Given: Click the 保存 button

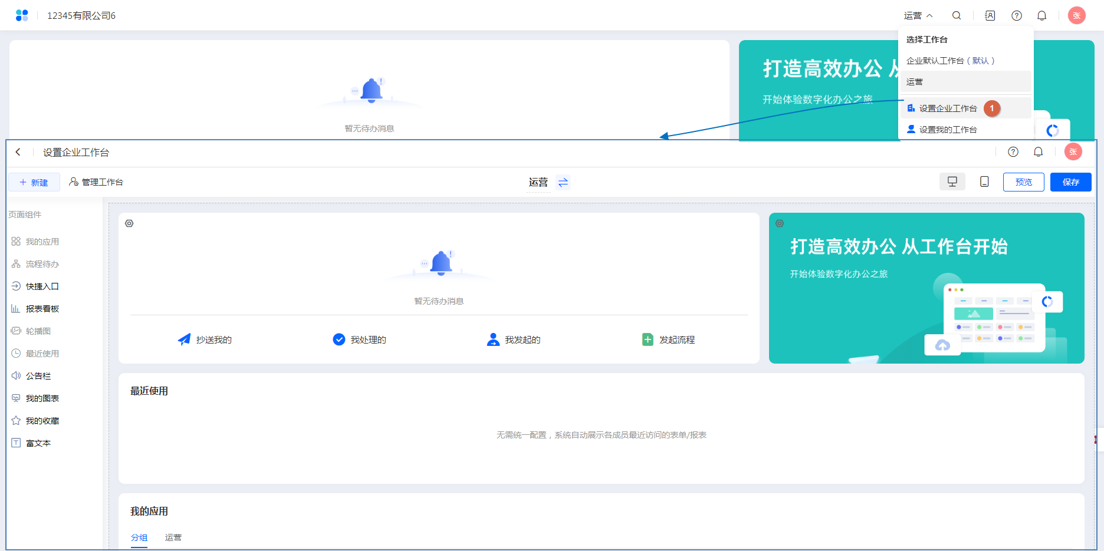Looking at the screenshot, I should pos(1070,182).
